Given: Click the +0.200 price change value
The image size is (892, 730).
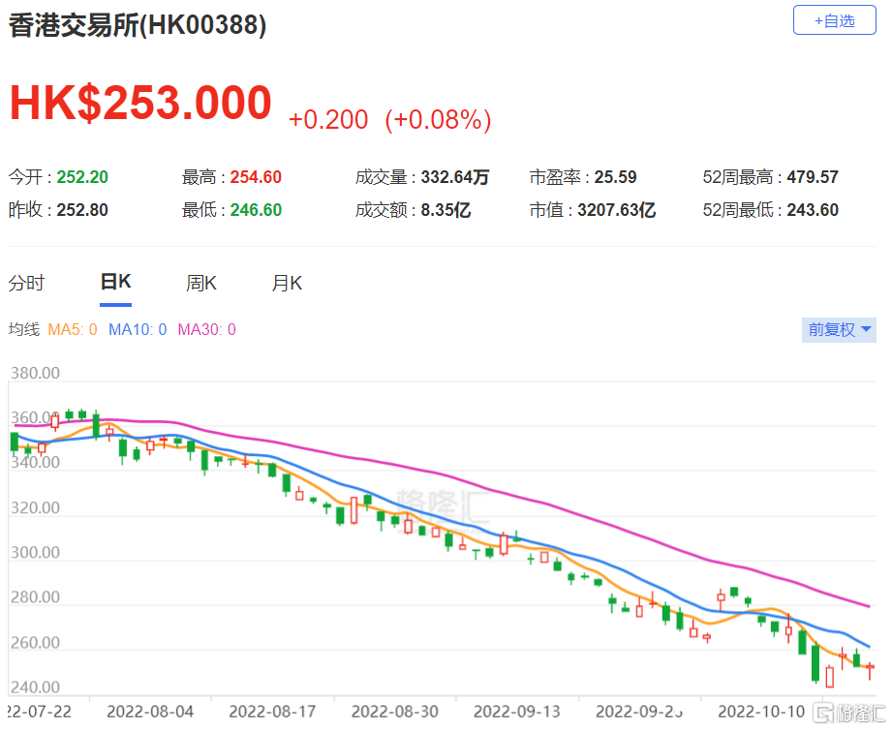Looking at the screenshot, I should [328, 120].
